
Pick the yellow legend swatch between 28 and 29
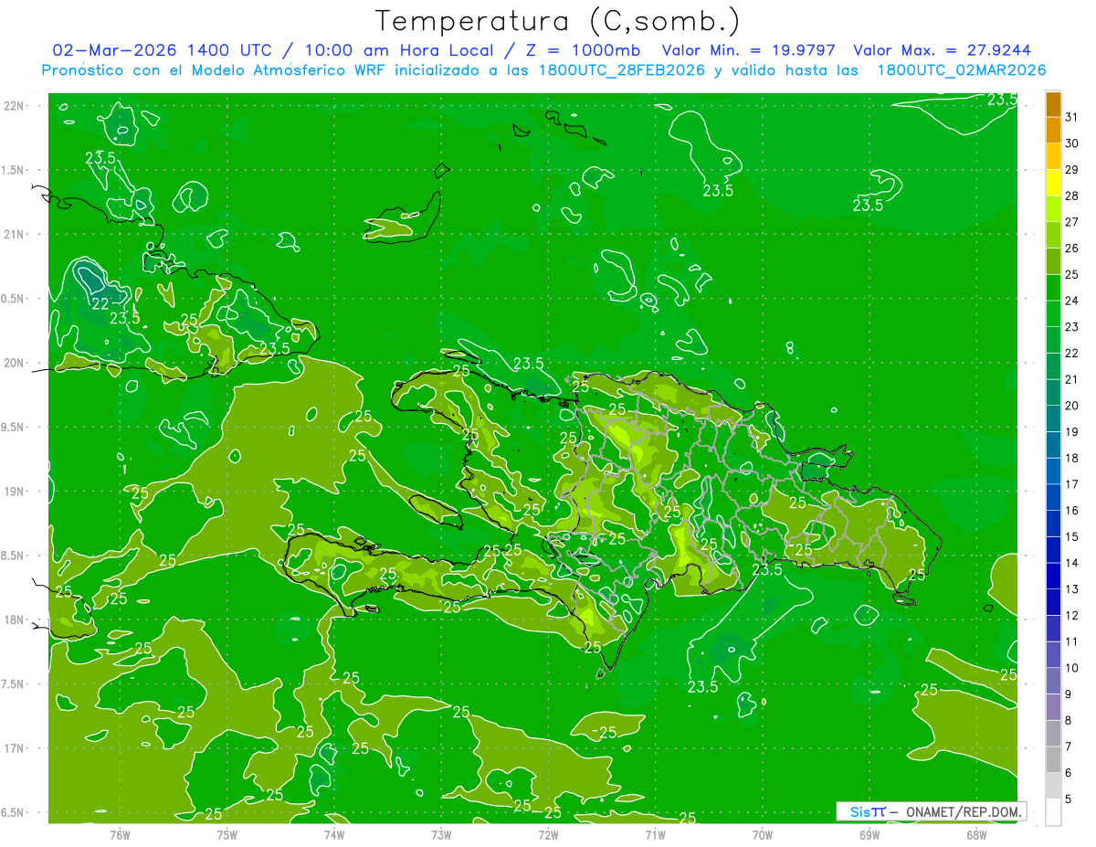pos(1053,183)
